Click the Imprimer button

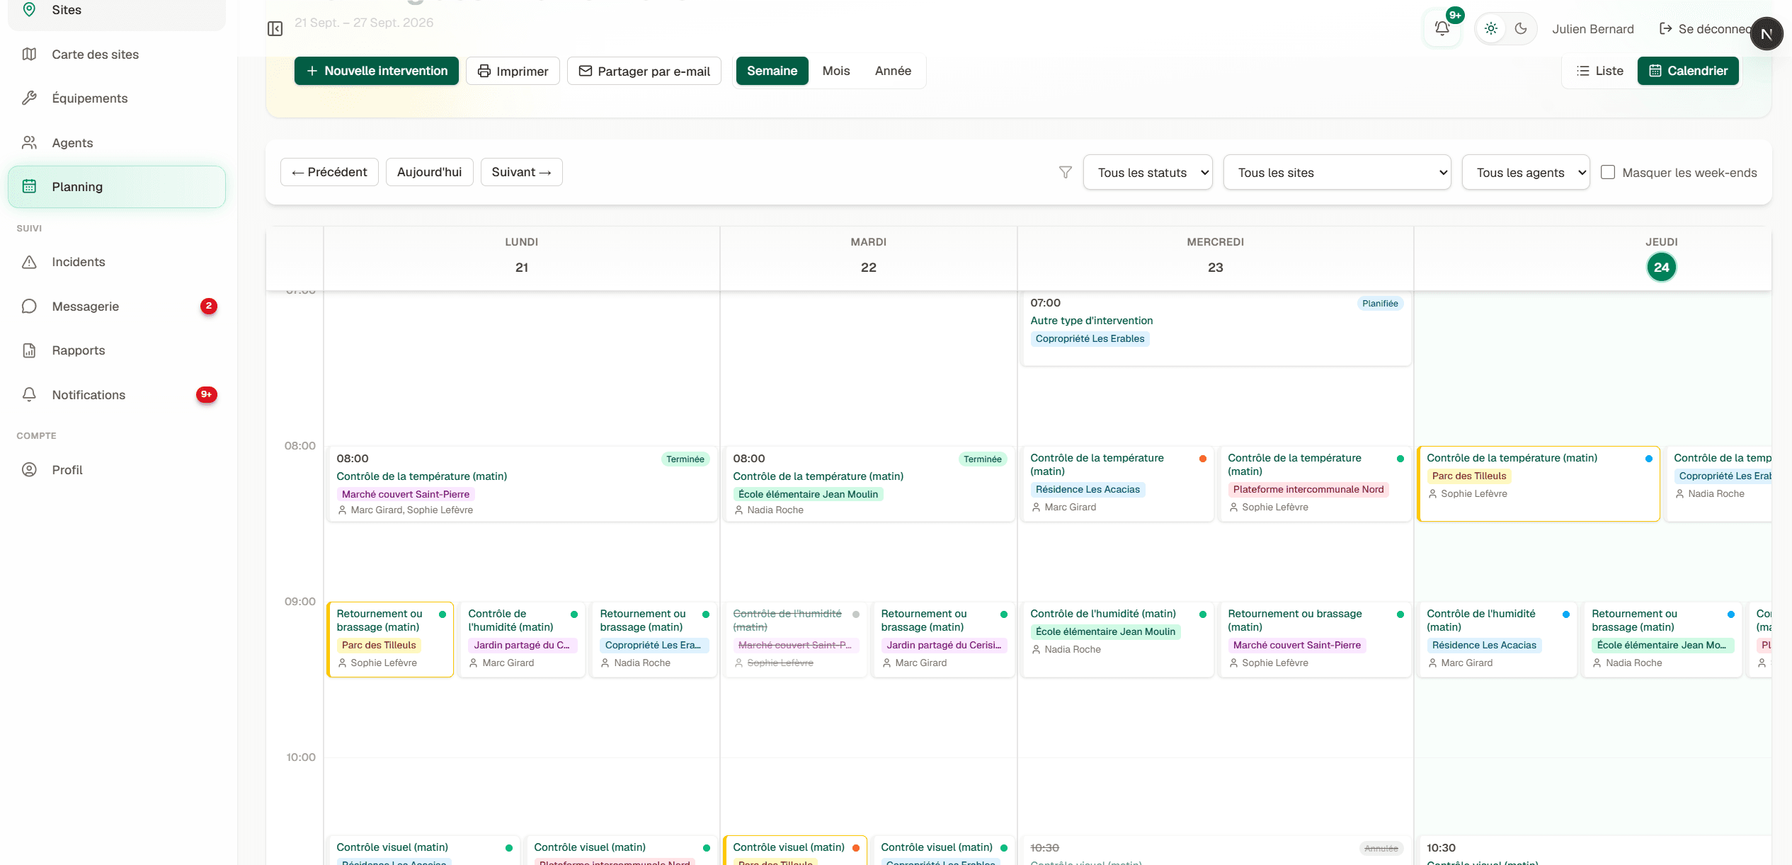[513, 71]
